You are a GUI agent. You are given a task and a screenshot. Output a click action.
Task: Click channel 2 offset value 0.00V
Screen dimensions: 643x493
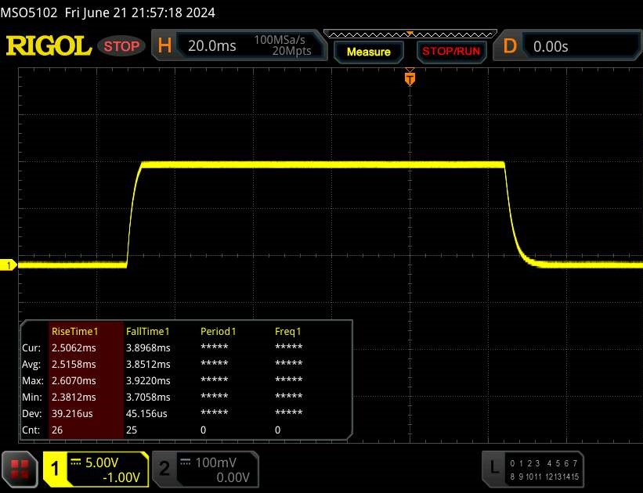[x=233, y=477]
